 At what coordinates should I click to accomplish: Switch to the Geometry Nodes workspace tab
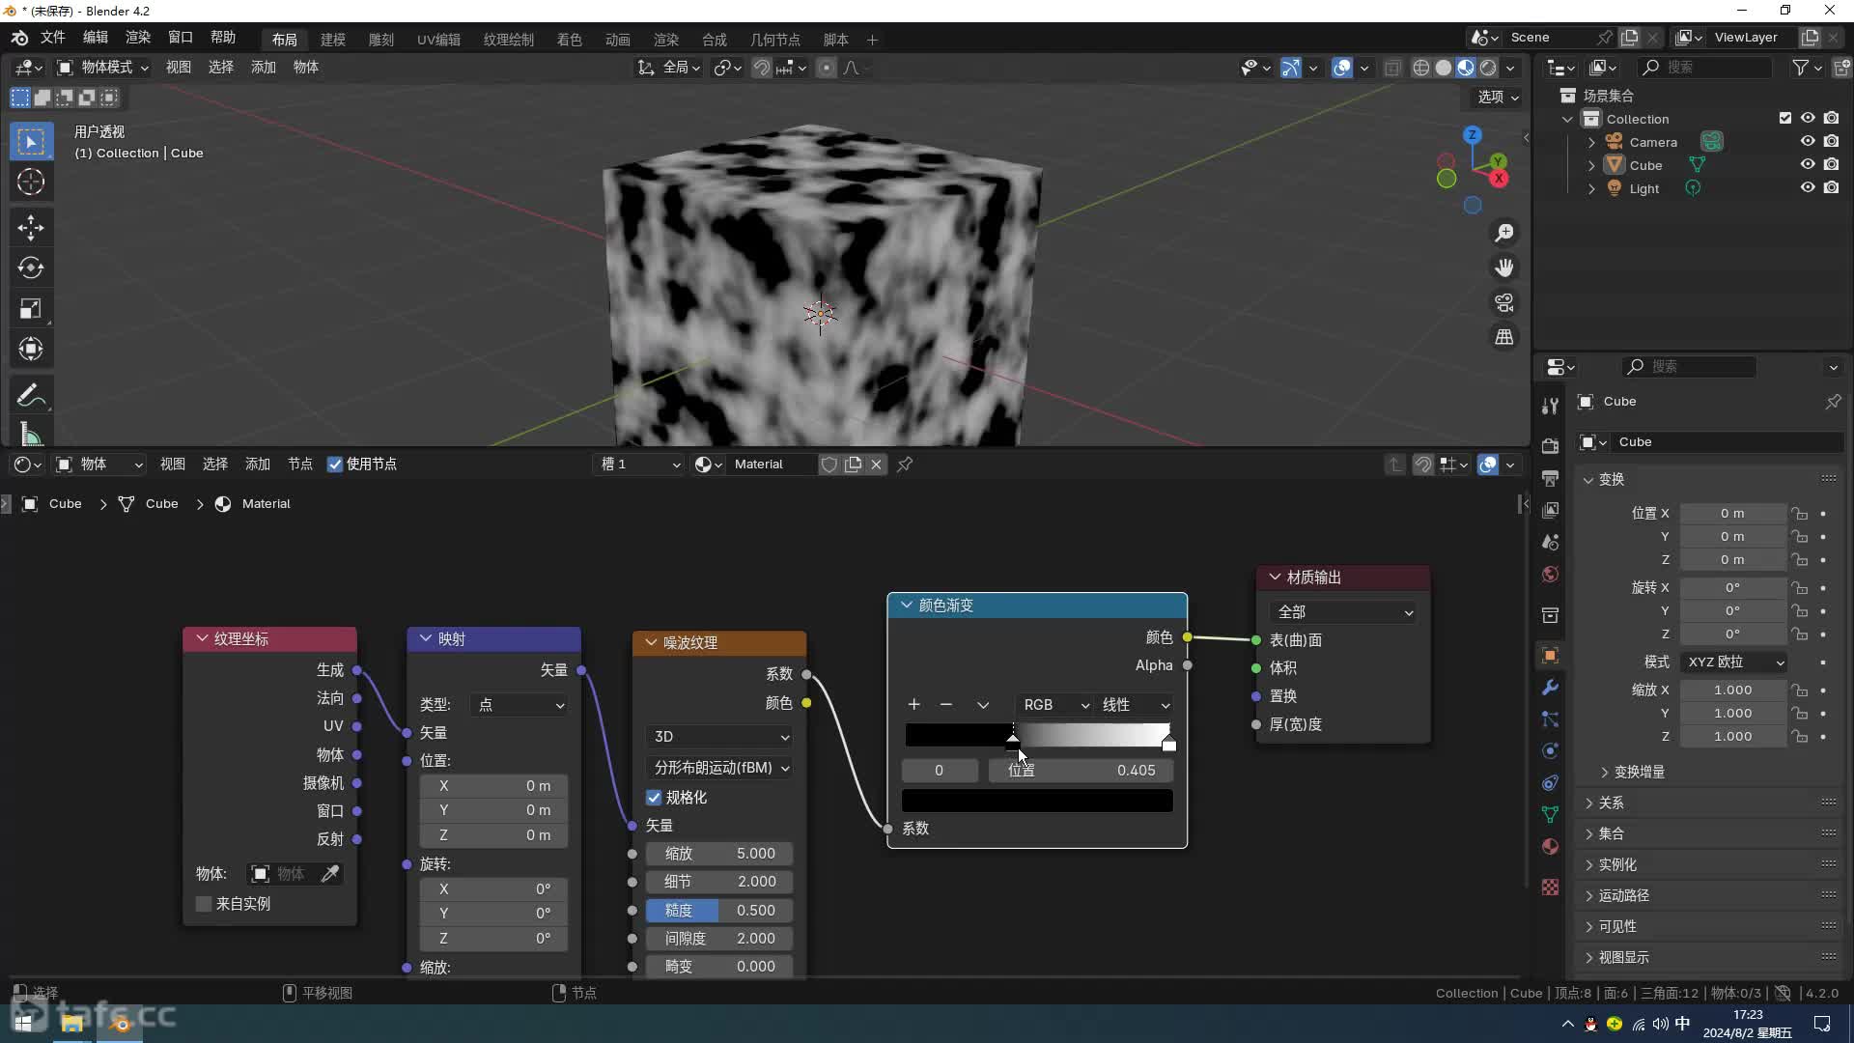[x=774, y=40]
